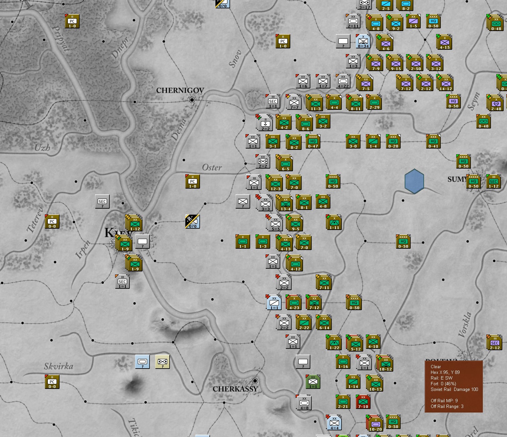
Task: Click the purple 9-15 infantry stack
Action: pyautogui.click(x=395, y=63)
